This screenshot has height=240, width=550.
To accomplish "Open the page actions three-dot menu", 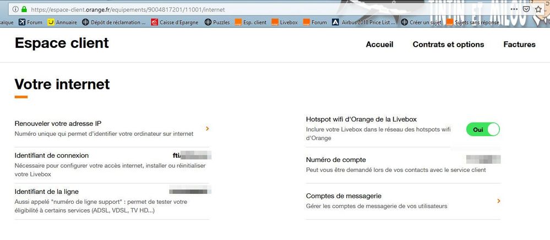I will pos(514,9).
